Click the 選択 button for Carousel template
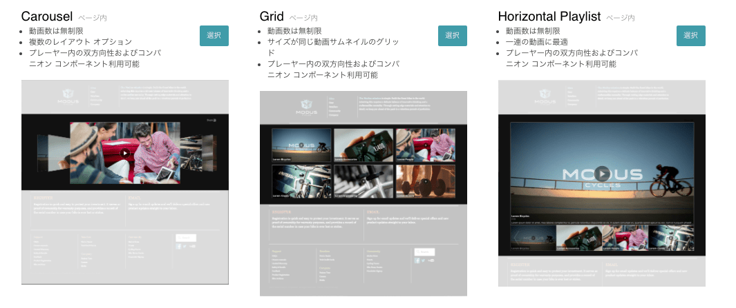 (214, 36)
